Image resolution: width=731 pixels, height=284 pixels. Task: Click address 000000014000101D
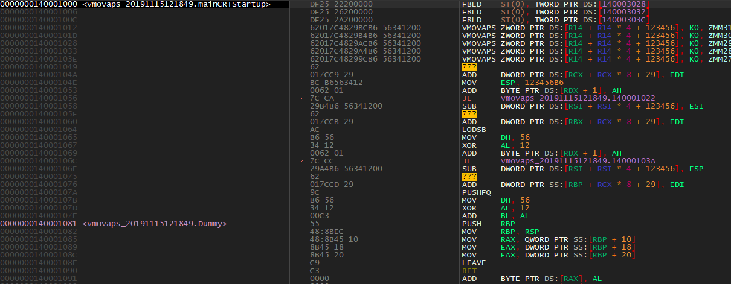point(39,36)
